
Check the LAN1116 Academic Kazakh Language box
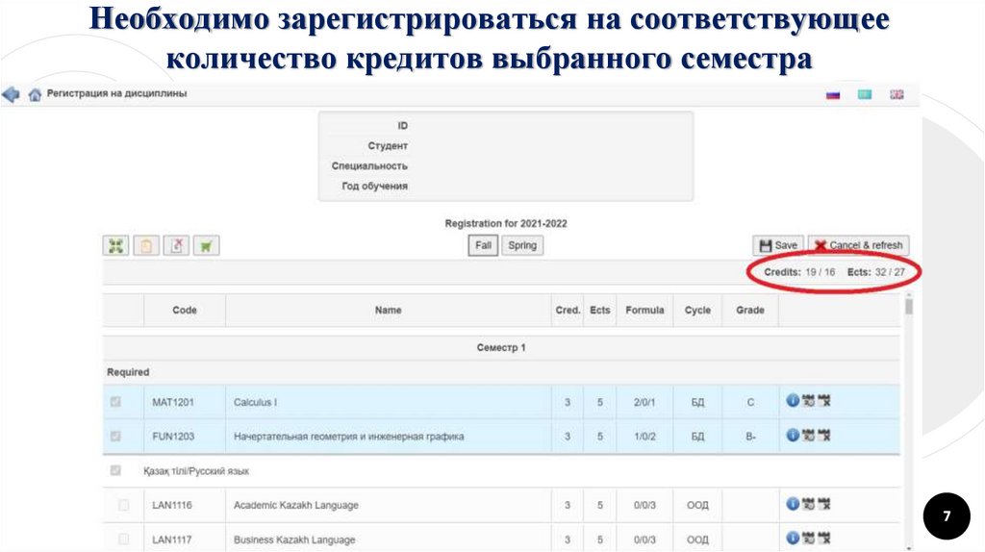click(x=123, y=505)
